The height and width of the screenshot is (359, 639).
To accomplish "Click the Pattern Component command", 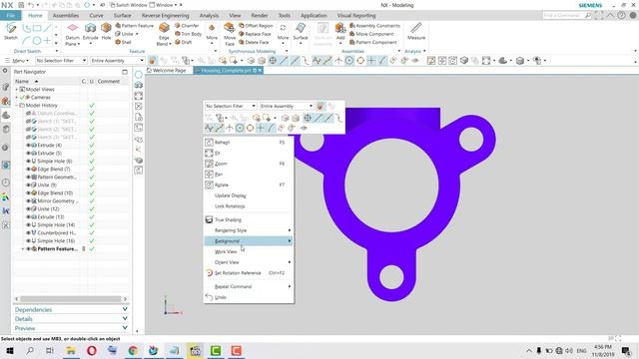I will pos(373,42).
